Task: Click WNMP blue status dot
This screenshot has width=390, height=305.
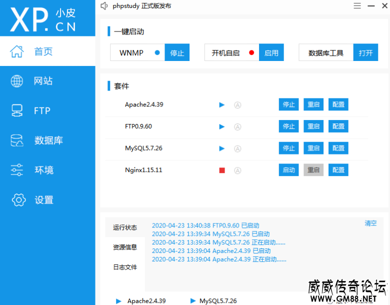Action: tap(157, 52)
